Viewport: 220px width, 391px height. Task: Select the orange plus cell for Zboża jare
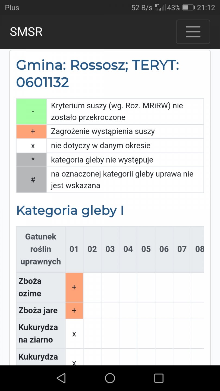pos(74,310)
